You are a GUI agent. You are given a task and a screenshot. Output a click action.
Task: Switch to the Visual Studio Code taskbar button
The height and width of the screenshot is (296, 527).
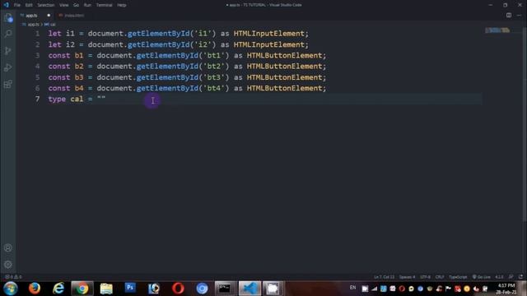coord(250,289)
